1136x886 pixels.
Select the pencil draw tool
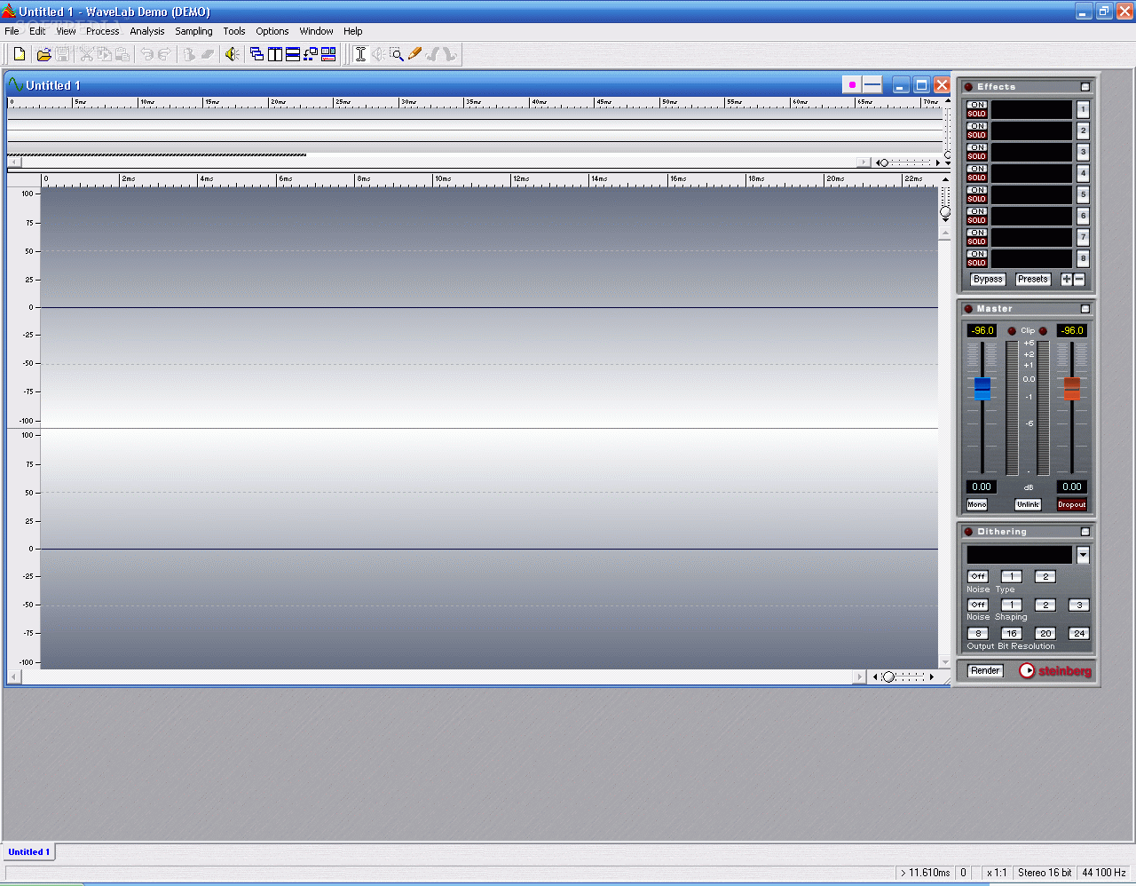[x=414, y=54]
